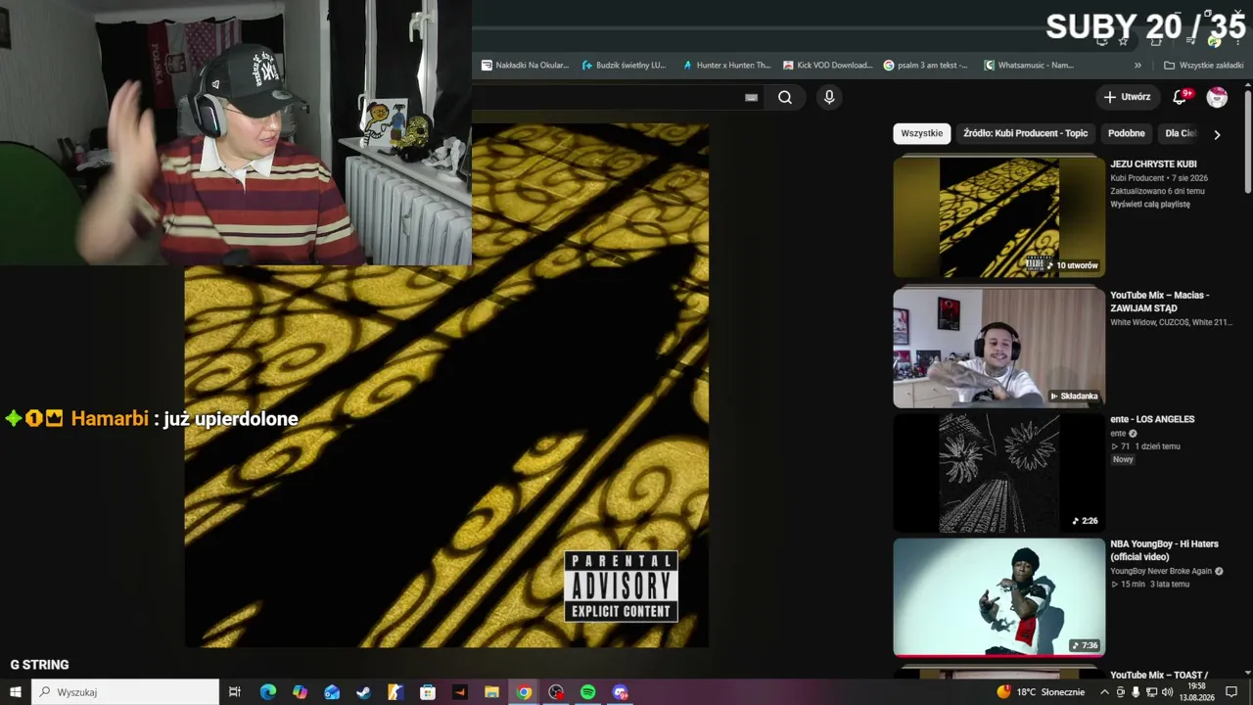Open the ente LOS ANGELES video thumbnail
Viewport: 1253px width, 705px height.
(998, 473)
